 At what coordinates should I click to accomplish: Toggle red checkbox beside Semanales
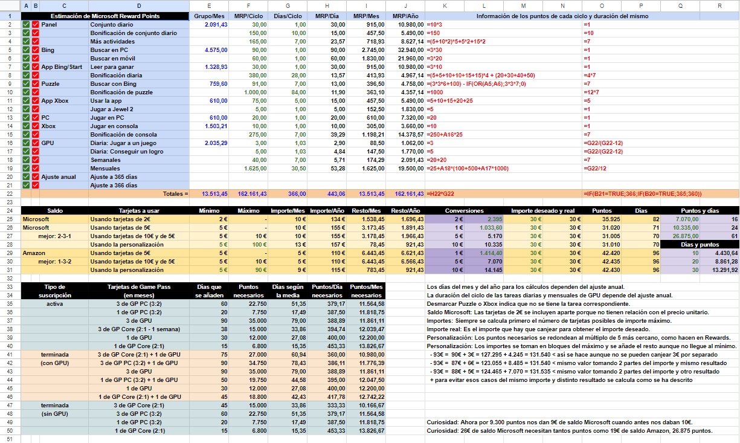pyautogui.click(x=36, y=160)
